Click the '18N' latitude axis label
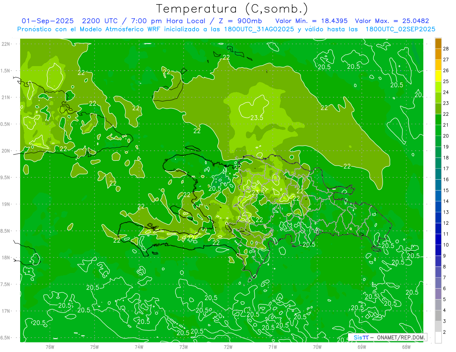The image size is (456, 352). [x=6, y=258]
